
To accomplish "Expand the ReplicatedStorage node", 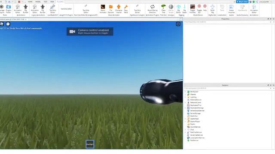I will click(185, 108).
